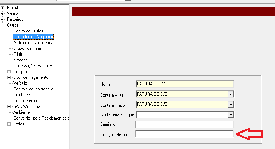The width and height of the screenshot is (275, 149).
Task: Select Fretes tree item
Action: tap(19, 124)
